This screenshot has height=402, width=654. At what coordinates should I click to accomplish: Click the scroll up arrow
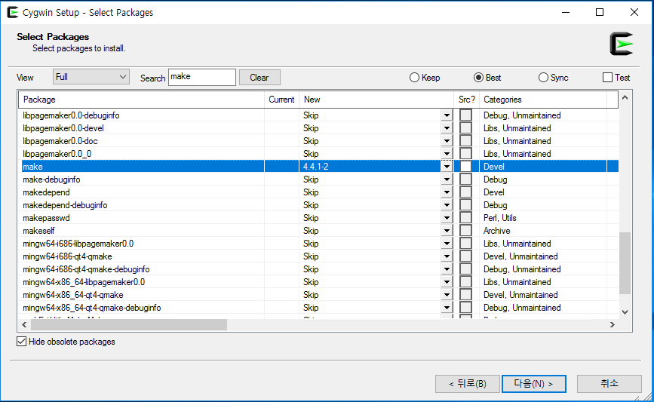click(x=625, y=97)
